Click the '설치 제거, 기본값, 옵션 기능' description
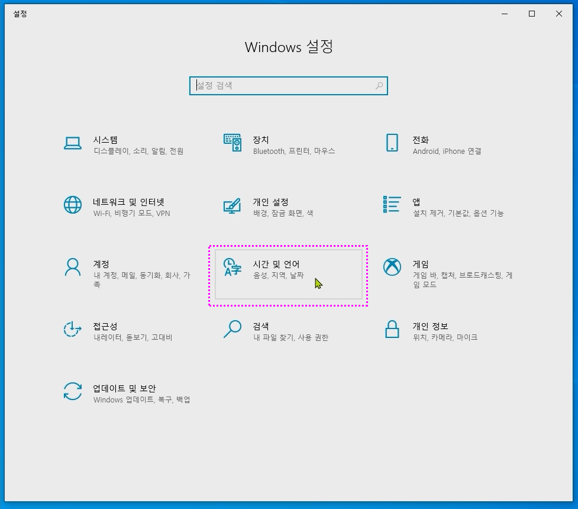 click(458, 213)
